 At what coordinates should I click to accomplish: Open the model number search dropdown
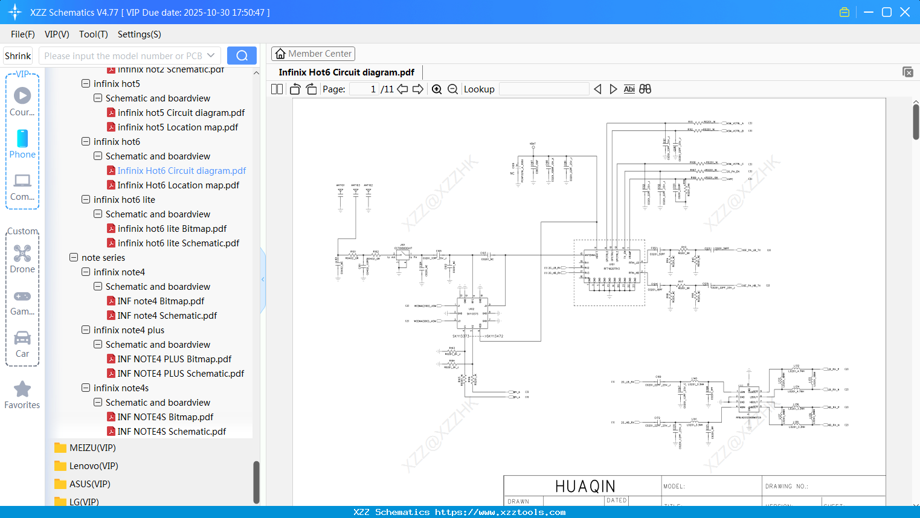click(x=211, y=55)
